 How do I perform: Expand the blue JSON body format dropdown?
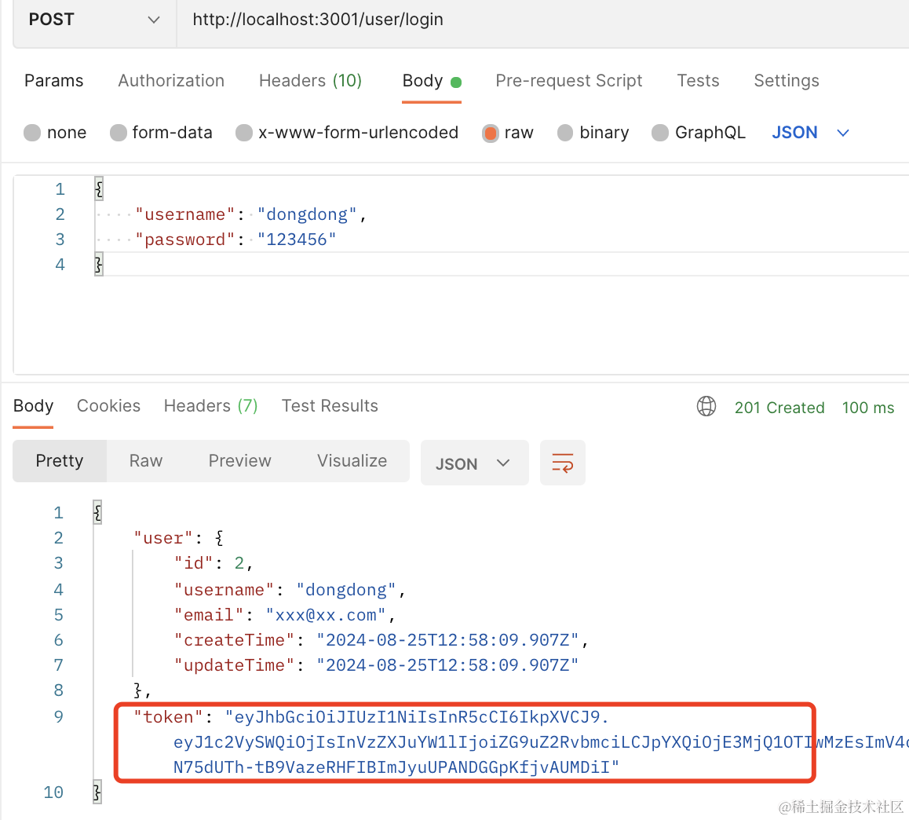(x=810, y=133)
